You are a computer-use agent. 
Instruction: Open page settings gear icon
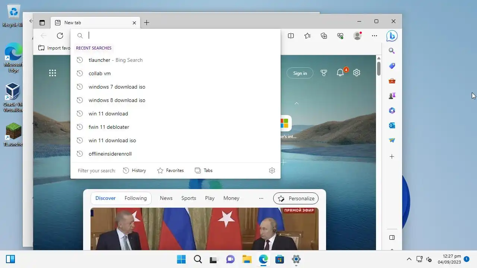point(357,73)
